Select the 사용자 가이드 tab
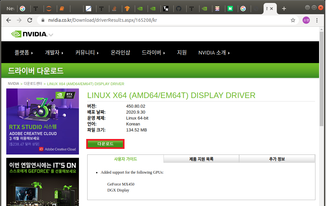Image resolution: width=326 pixels, height=206 pixels. pyautogui.click(x=126, y=159)
